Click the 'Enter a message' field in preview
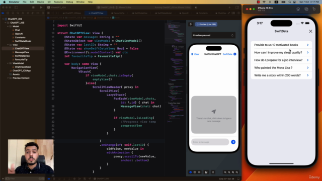Screen dimensions: 322x181 pyautogui.click(x=210, y=142)
